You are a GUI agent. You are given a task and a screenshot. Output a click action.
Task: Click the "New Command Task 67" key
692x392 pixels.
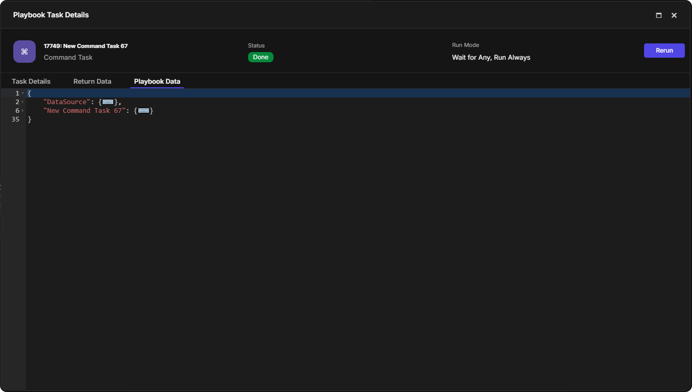(x=85, y=111)
